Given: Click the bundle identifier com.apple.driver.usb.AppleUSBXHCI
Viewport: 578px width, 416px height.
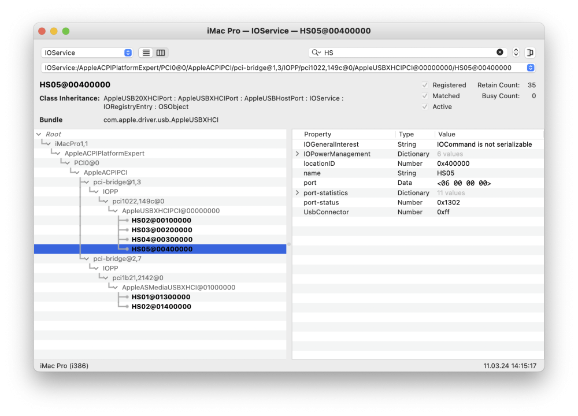Looking at the screenshot, I should click(161, 120).
